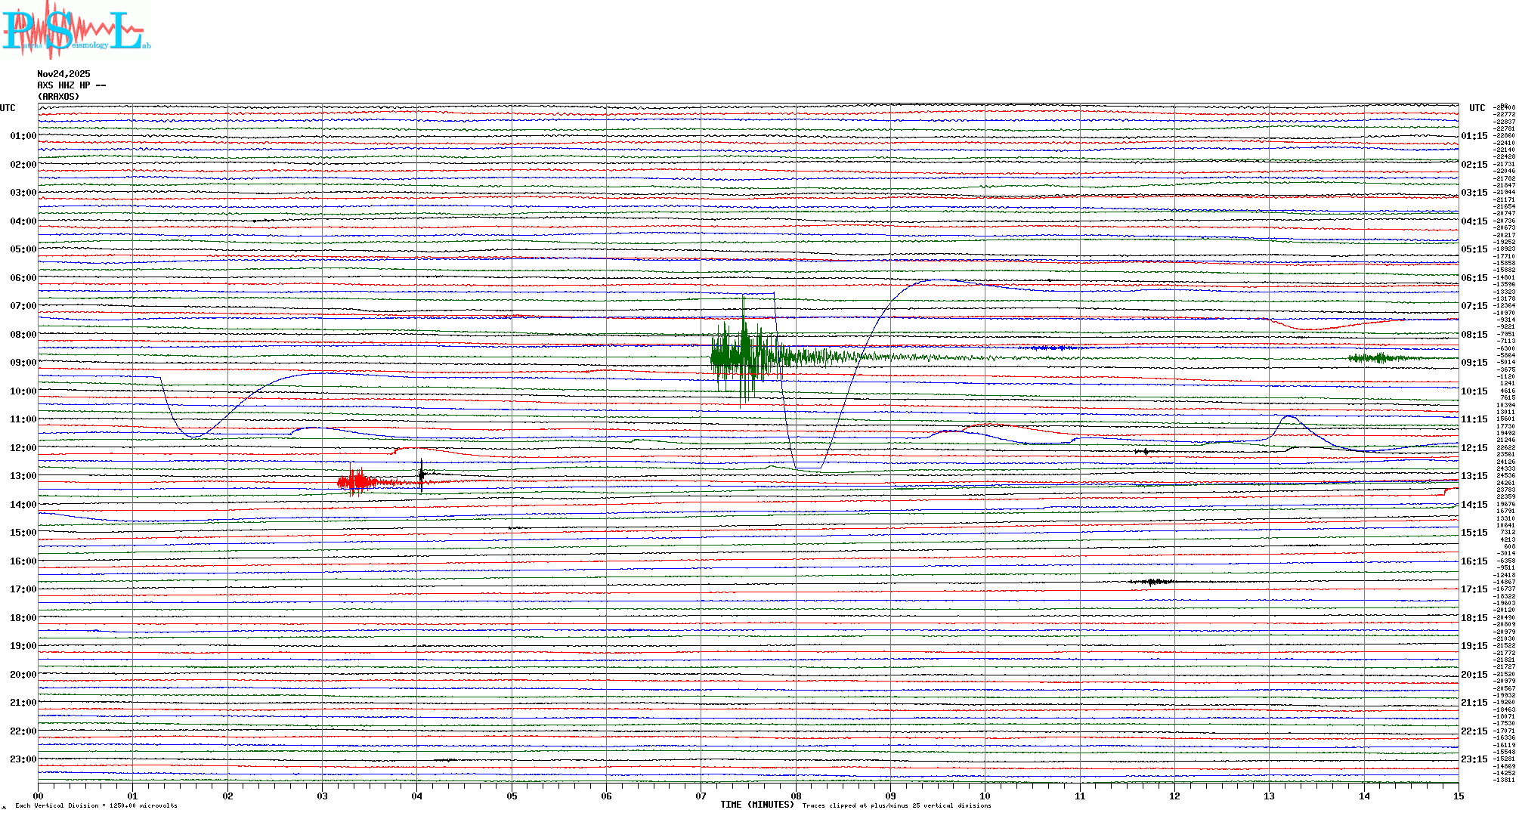
Task: Select the 13:00 hour label on the left
Action: 23,476
